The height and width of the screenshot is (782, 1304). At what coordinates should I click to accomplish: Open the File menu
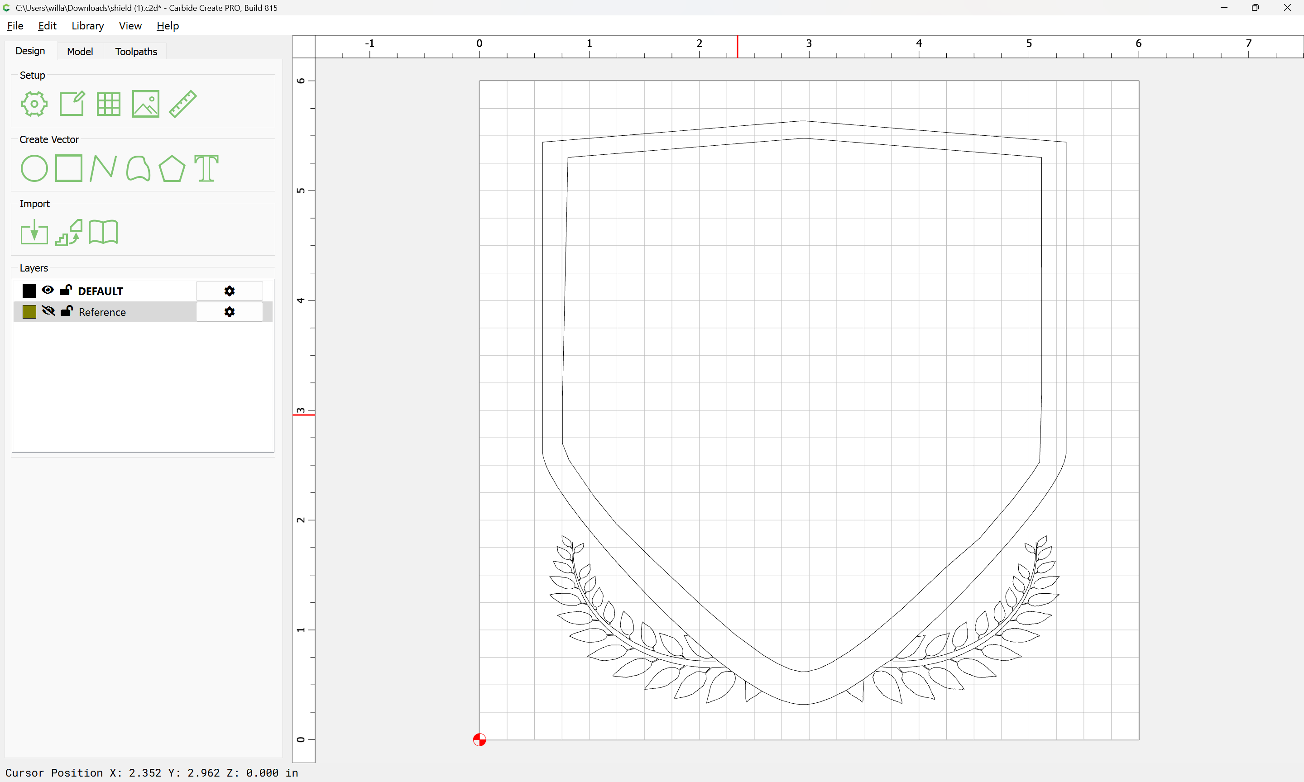pyautogui.click(x=15, y=26)
